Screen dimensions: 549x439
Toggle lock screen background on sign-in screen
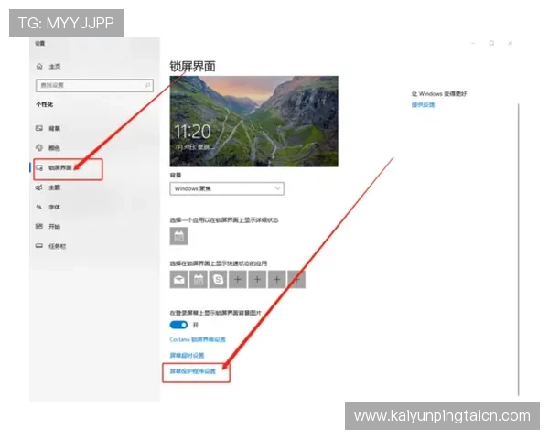click(178, 325)
